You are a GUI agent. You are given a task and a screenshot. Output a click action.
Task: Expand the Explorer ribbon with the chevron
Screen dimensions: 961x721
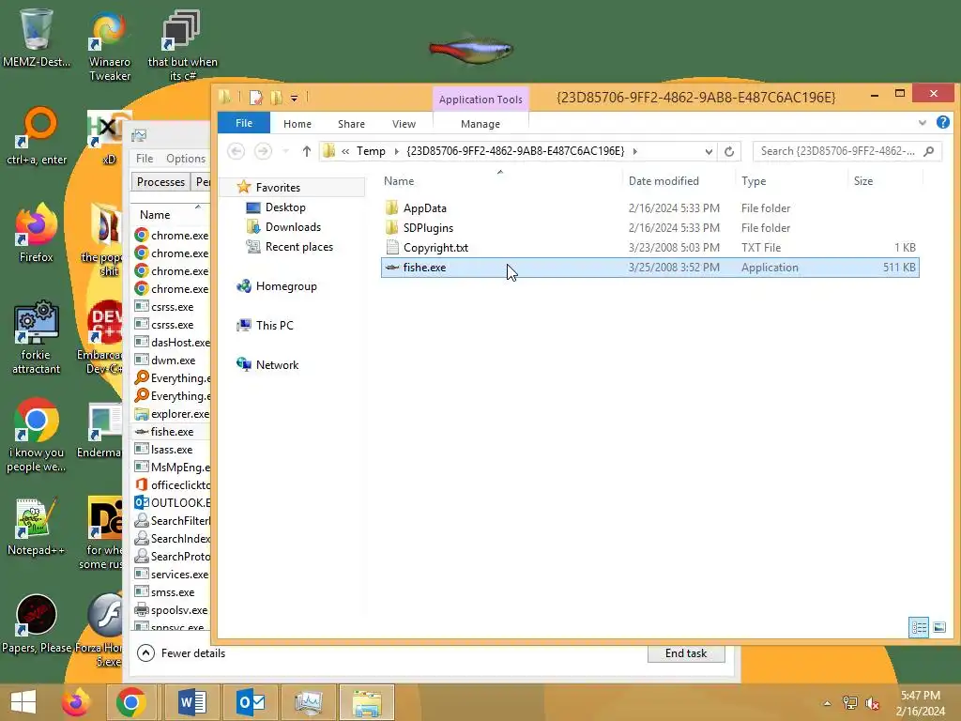point(923,123)
